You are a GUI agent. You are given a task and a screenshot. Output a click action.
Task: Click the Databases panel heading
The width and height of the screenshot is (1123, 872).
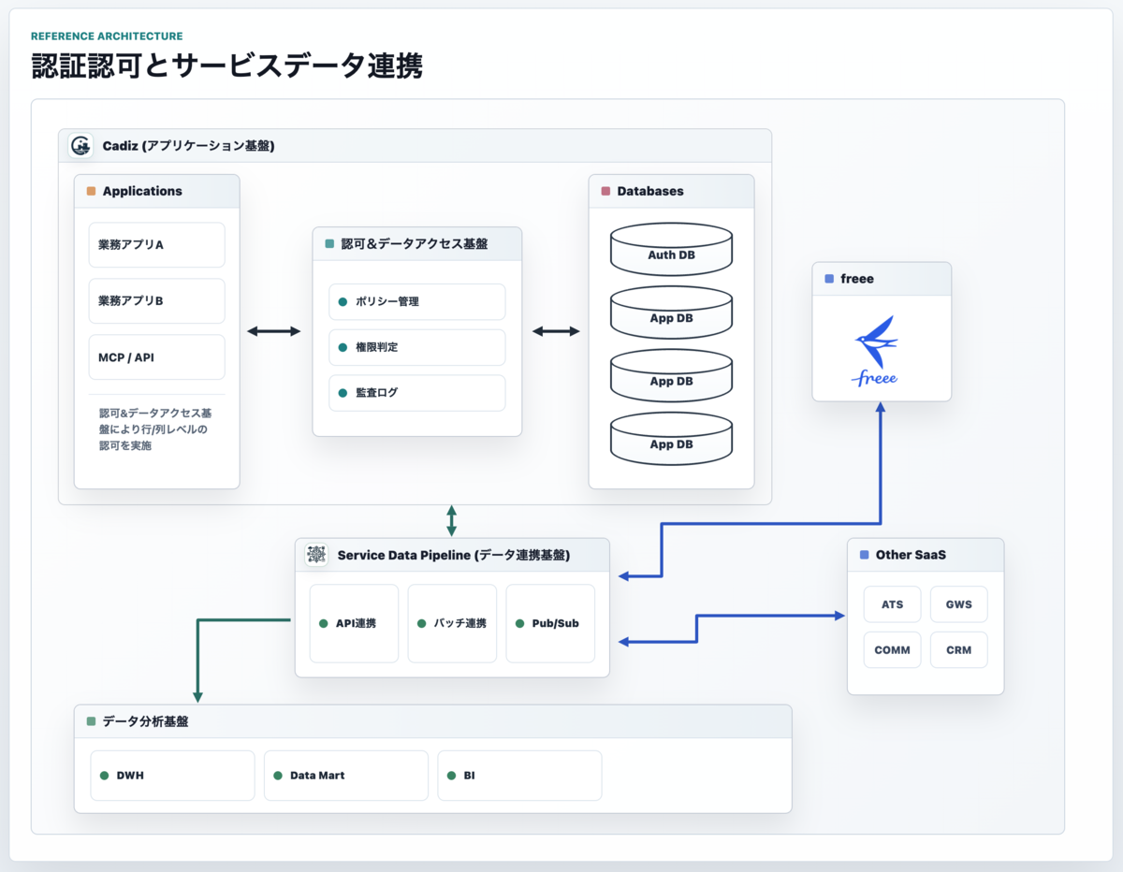[x=650, y=191]
